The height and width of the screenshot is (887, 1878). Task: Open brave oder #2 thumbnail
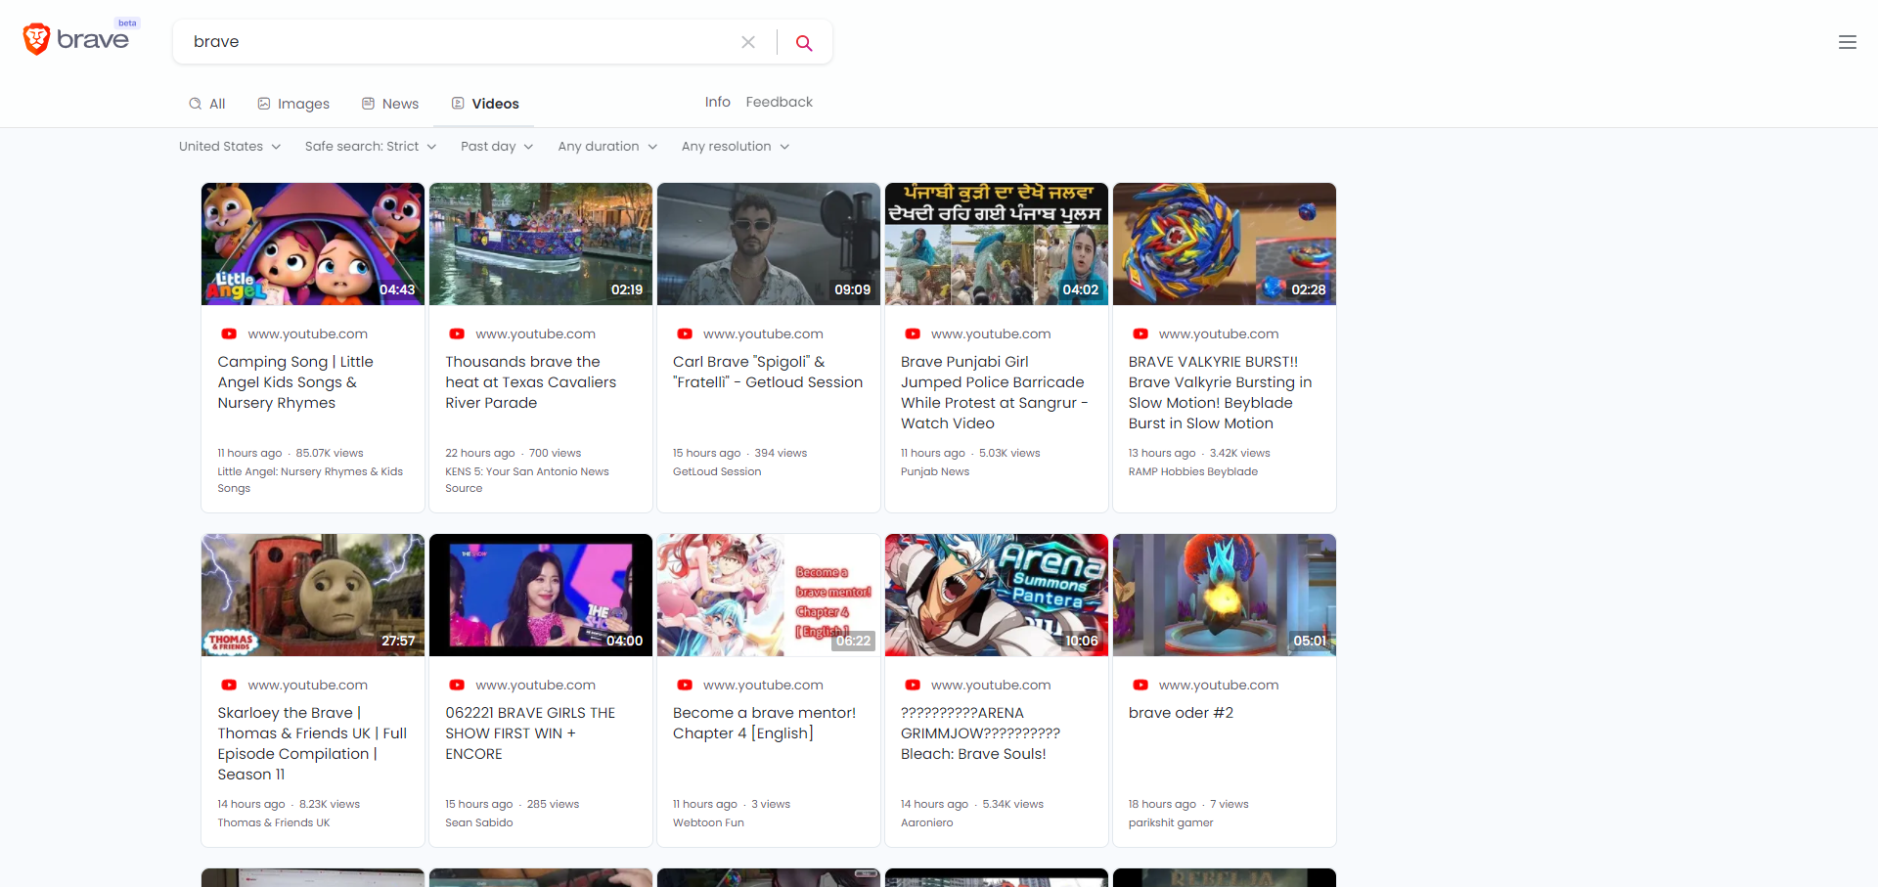[x=1225, y=595]
